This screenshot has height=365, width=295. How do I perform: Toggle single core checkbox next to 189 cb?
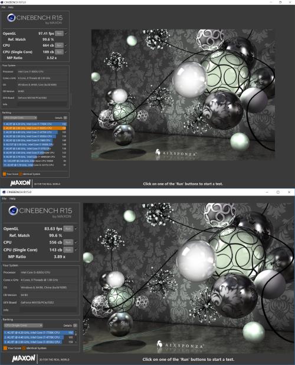[66, 51]
